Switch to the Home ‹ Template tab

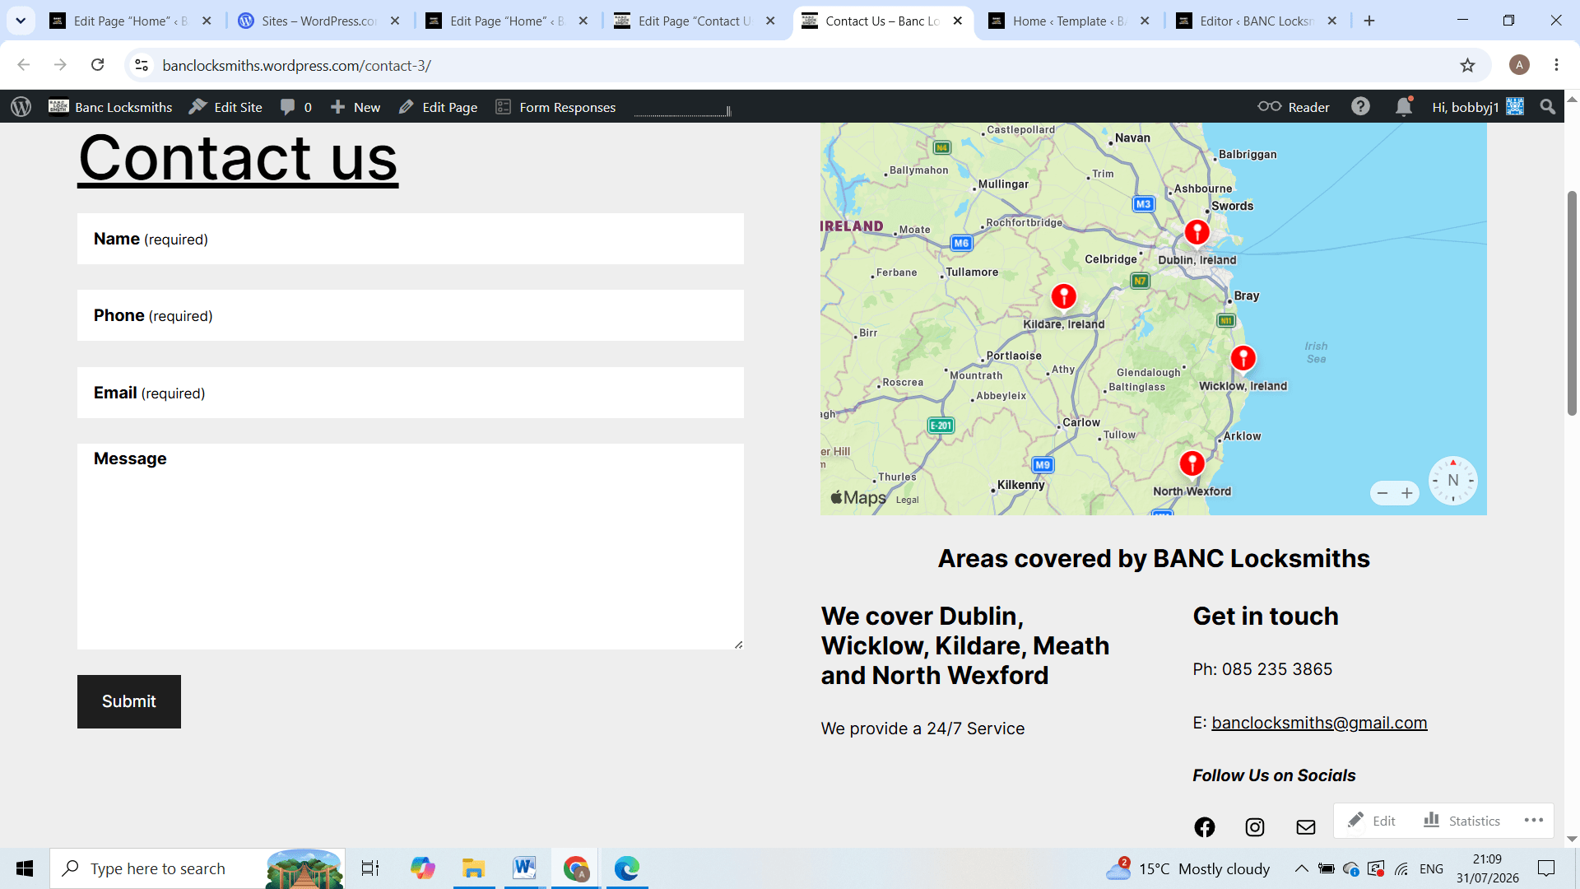[1070, 21]
